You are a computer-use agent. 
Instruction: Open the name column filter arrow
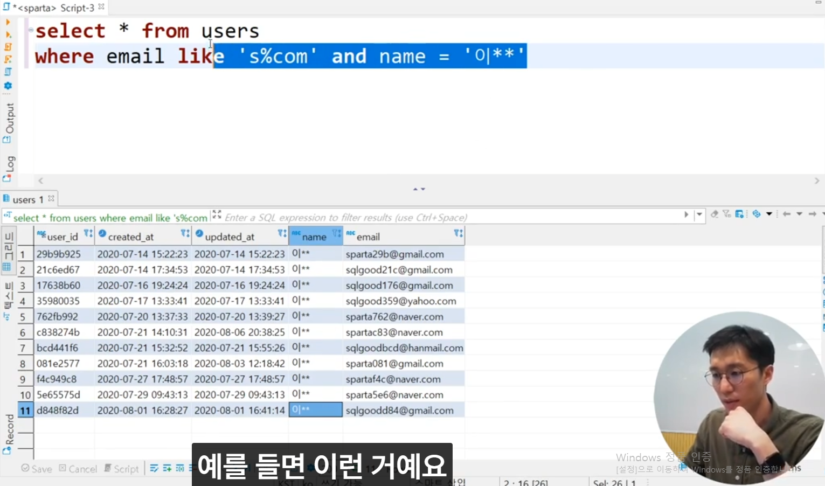(337, 233)
